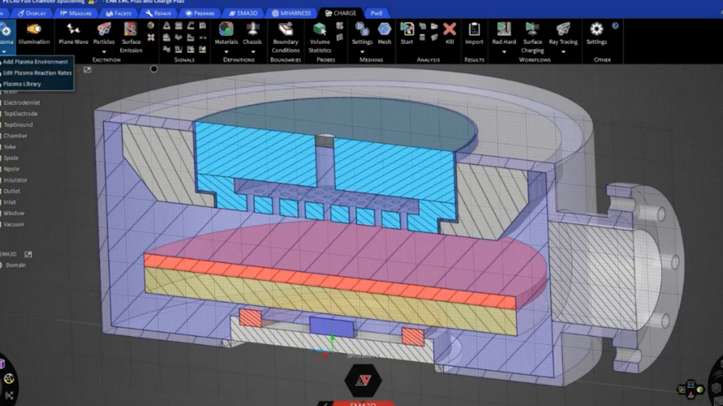Expand the Particles dropdown arrow
The image size is (723, 406).
point(104,50)
